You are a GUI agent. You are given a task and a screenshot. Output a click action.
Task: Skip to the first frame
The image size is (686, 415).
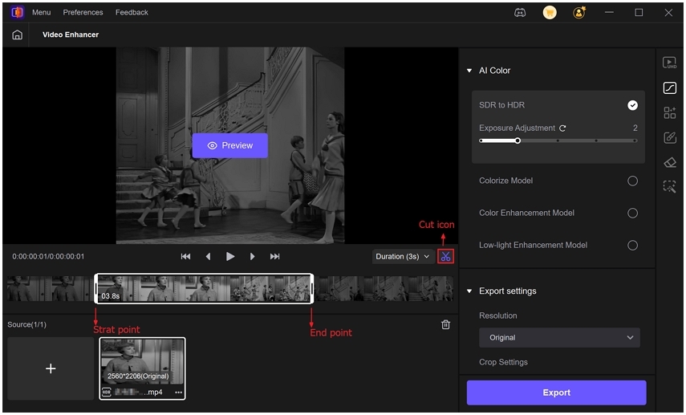coord(185,257)
